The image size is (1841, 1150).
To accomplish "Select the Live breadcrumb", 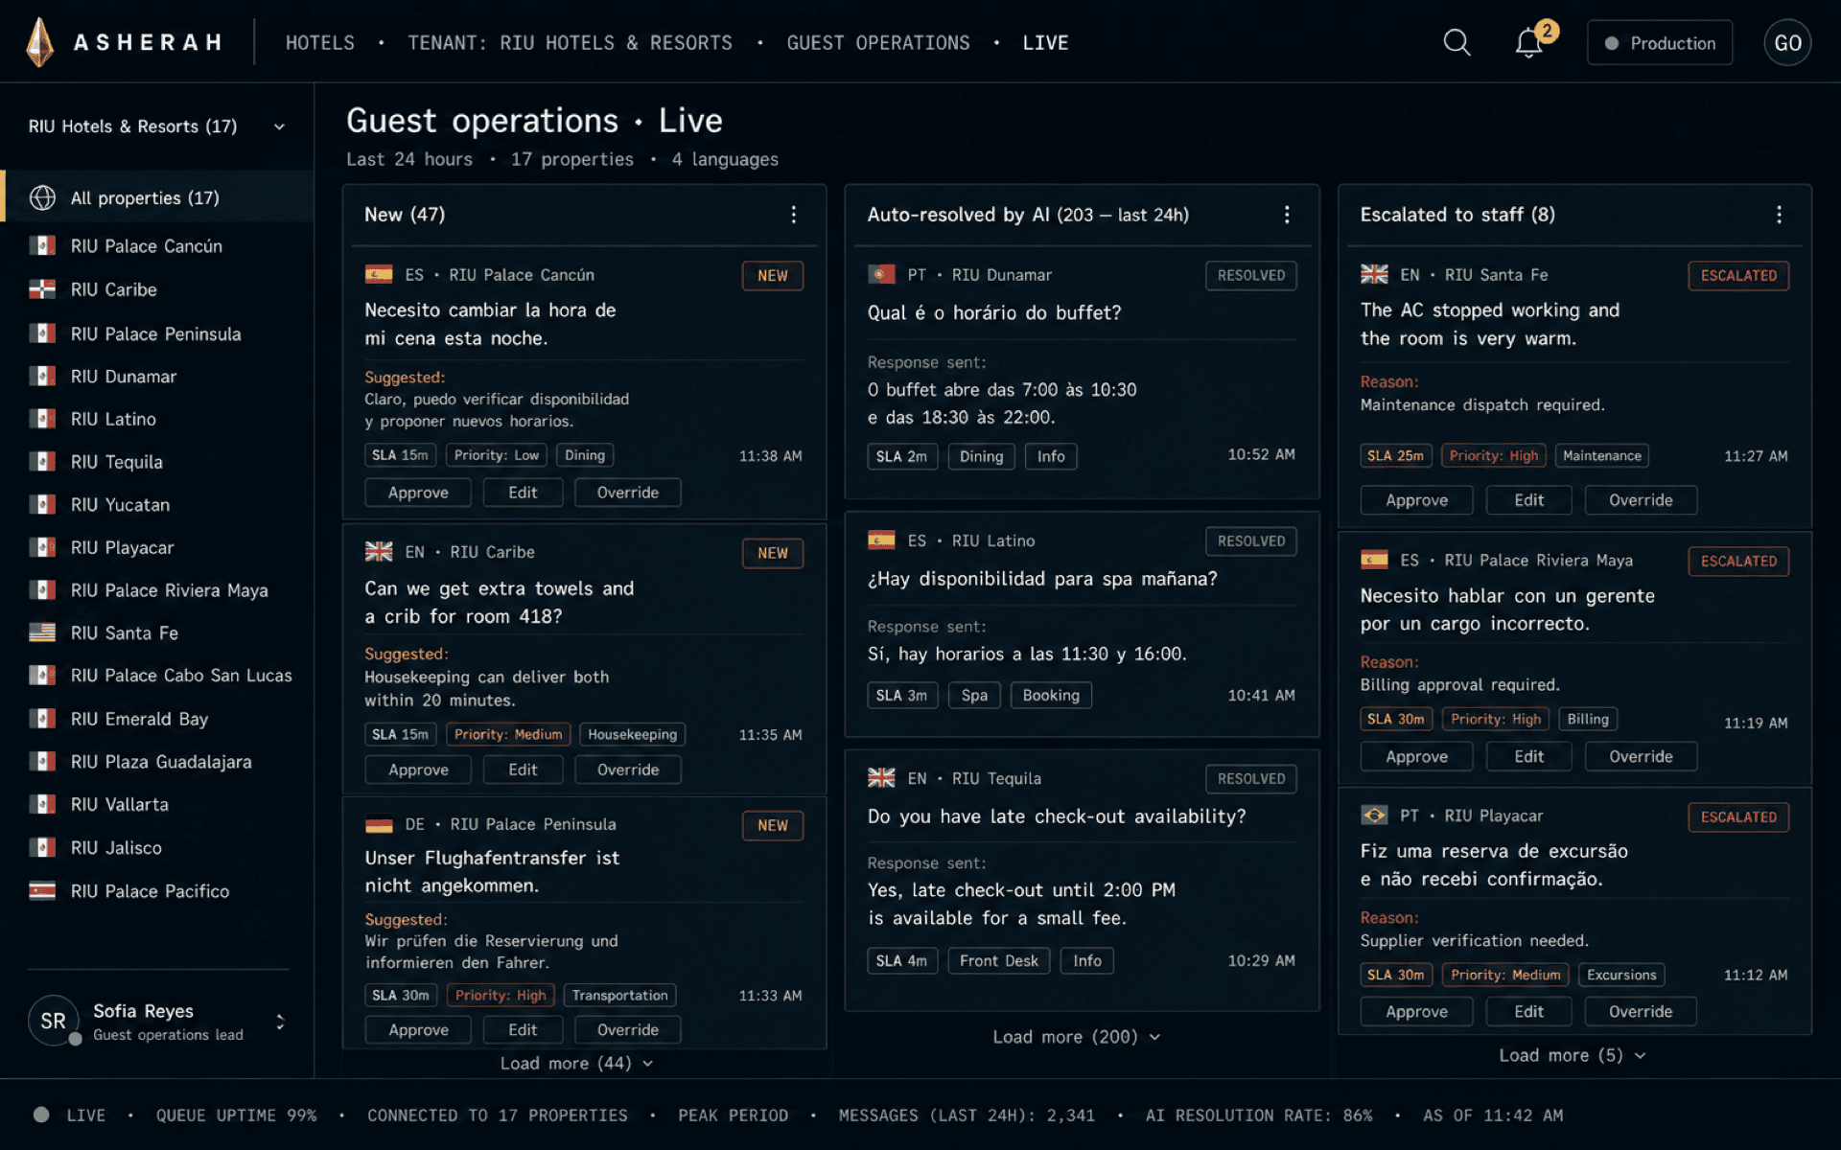I will (1045, 43).
